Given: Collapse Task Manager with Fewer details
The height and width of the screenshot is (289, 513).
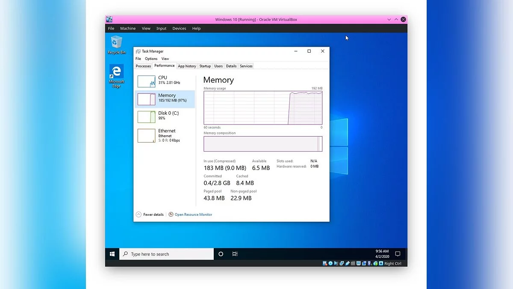Looking at the screenshot, I should [x=150, y=215].
